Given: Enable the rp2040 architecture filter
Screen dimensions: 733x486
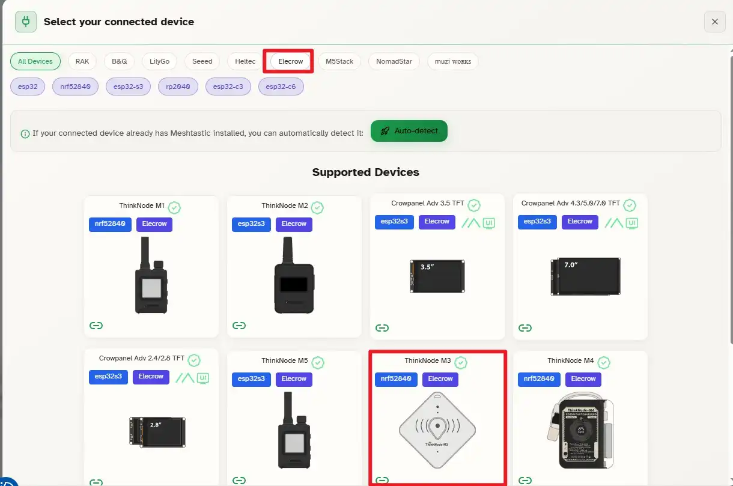Looking at the screenshot, I should [178, 87].
